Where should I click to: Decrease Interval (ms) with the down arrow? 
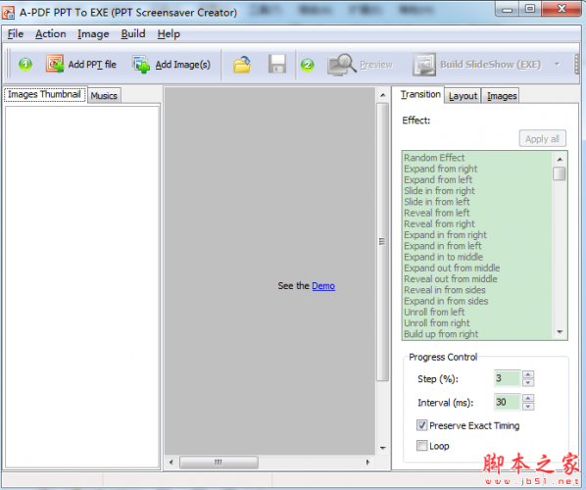pos(528,407)
